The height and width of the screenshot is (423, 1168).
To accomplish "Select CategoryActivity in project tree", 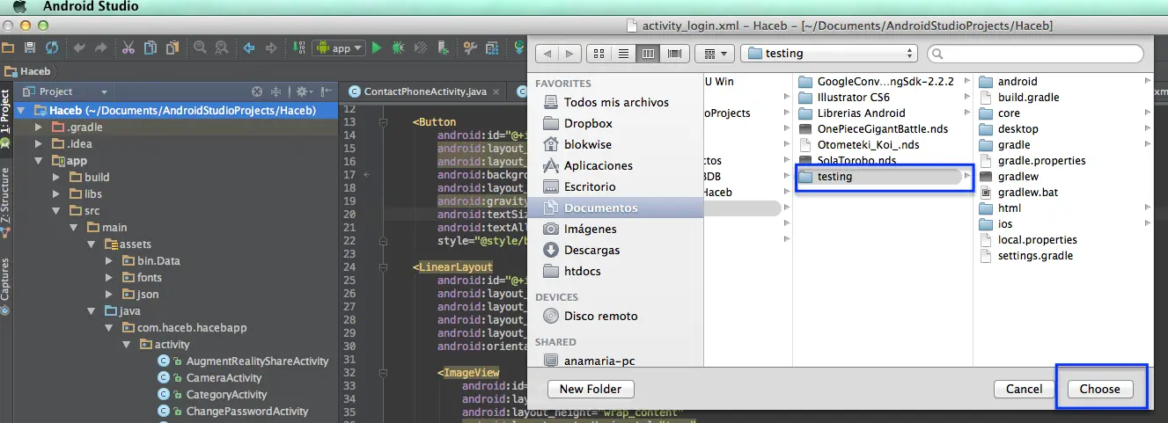I will tap(226, 395).
